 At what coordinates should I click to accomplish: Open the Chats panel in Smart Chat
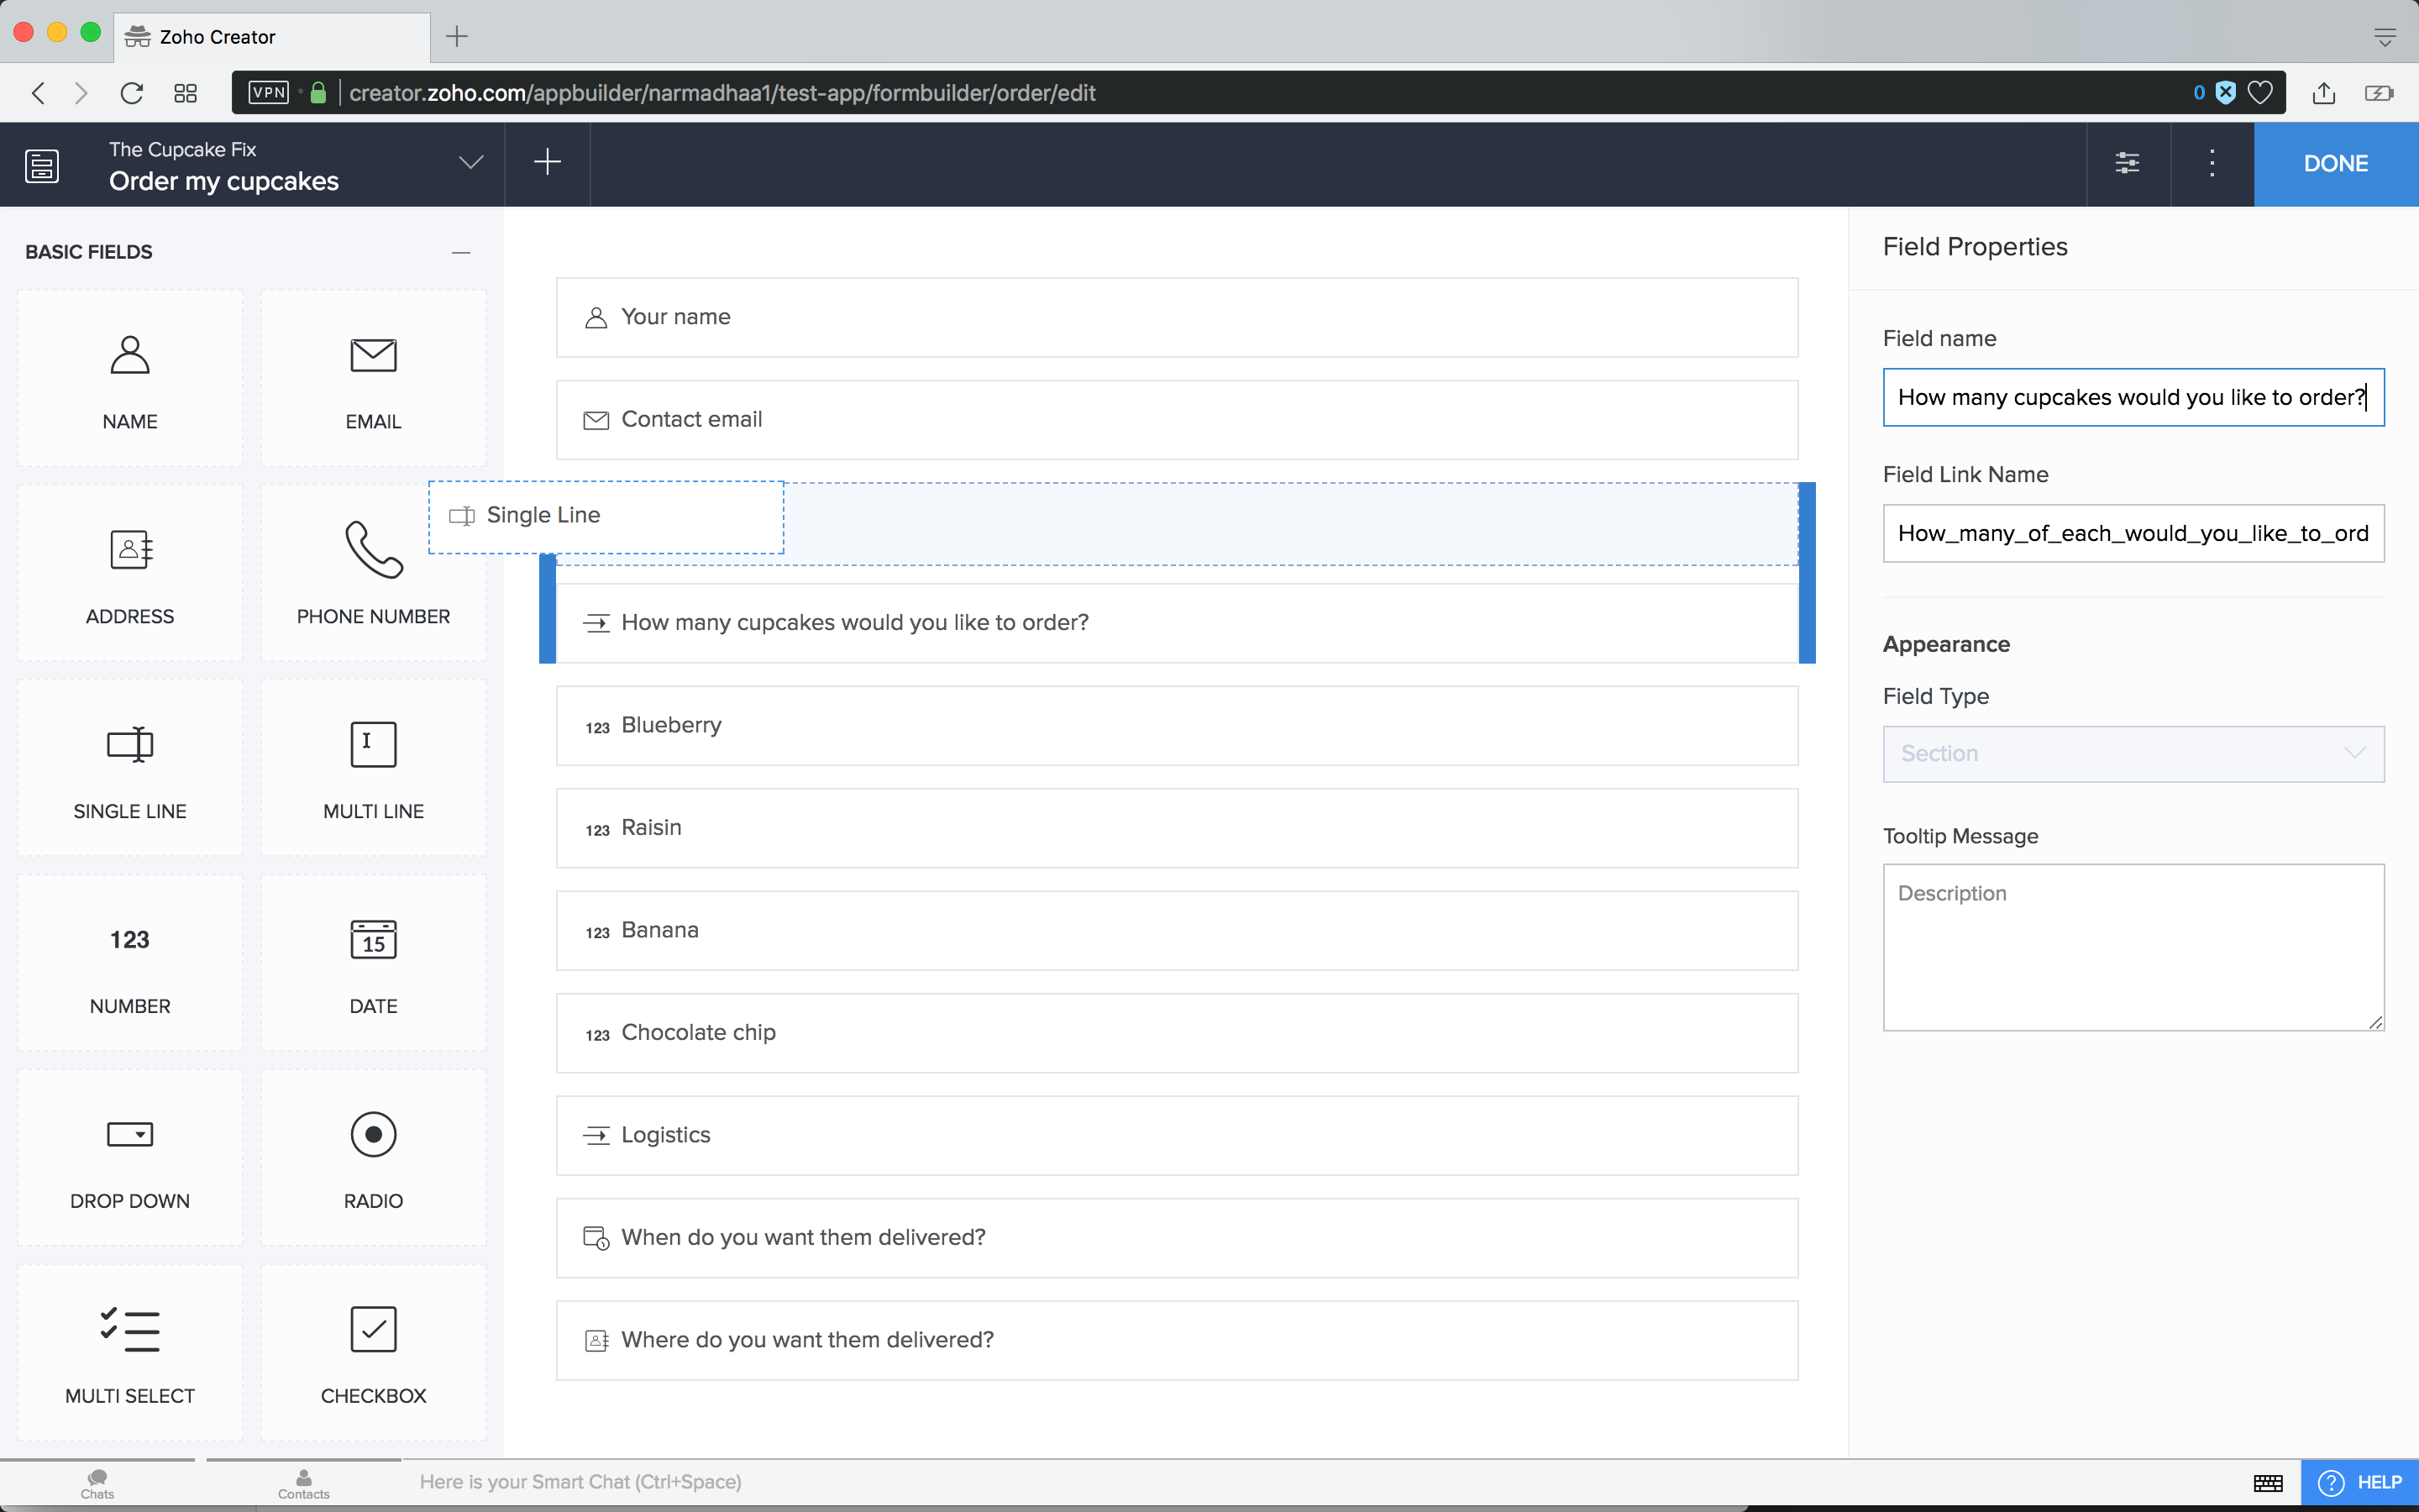tap(96, 1484)
